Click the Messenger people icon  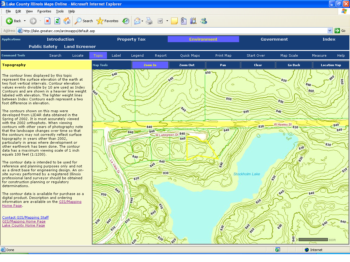[x=203, y=21]
